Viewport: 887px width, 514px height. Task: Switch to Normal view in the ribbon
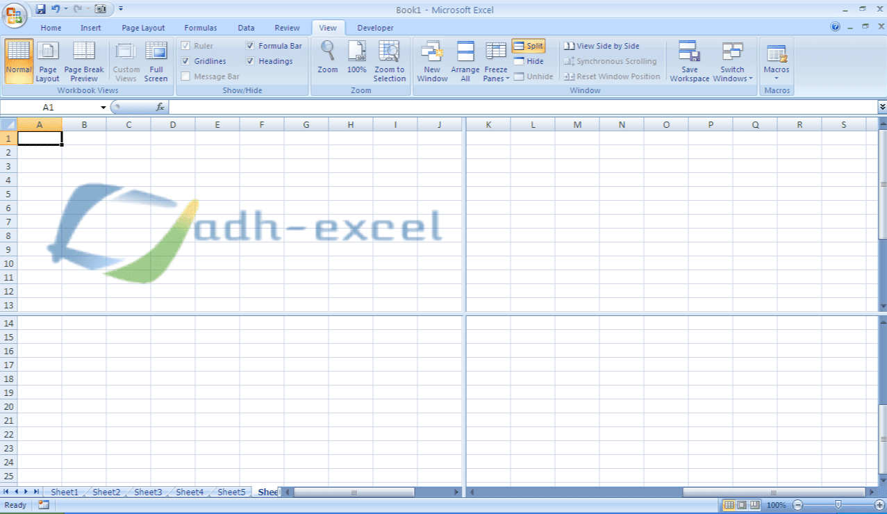tap(19, 61)
